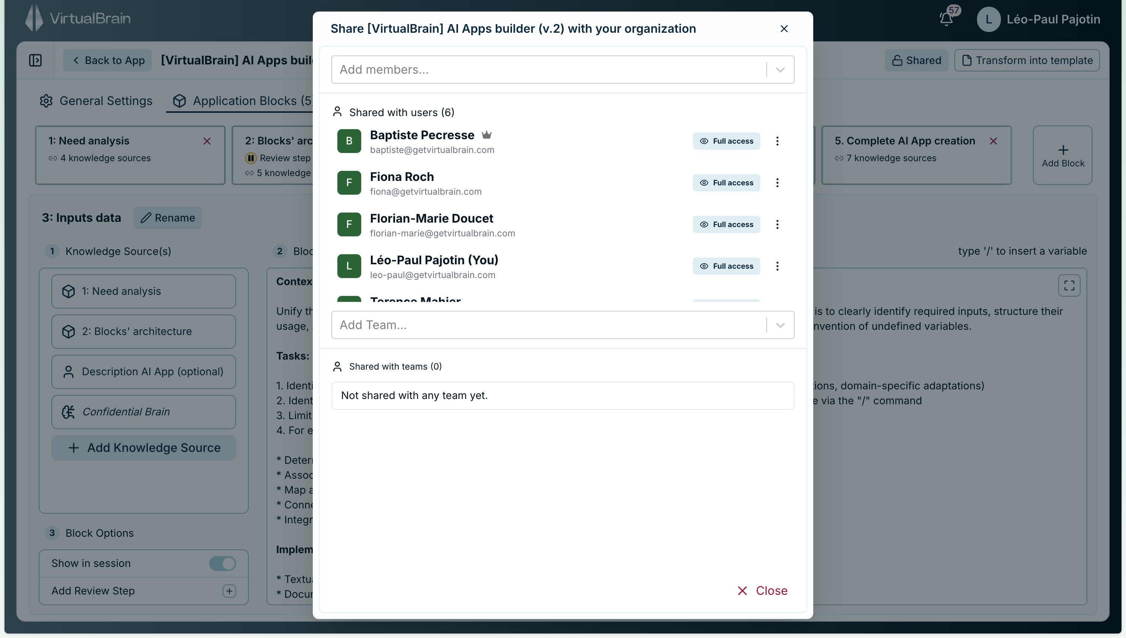Go Back to App
Screen dimensions: 1126x638
[x=108, y=60]
